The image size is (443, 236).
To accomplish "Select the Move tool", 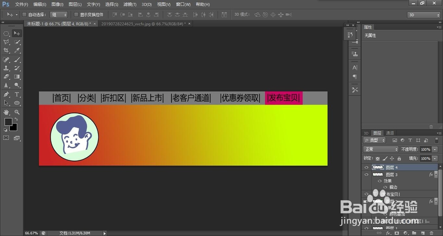I will [x=17, y=33].
